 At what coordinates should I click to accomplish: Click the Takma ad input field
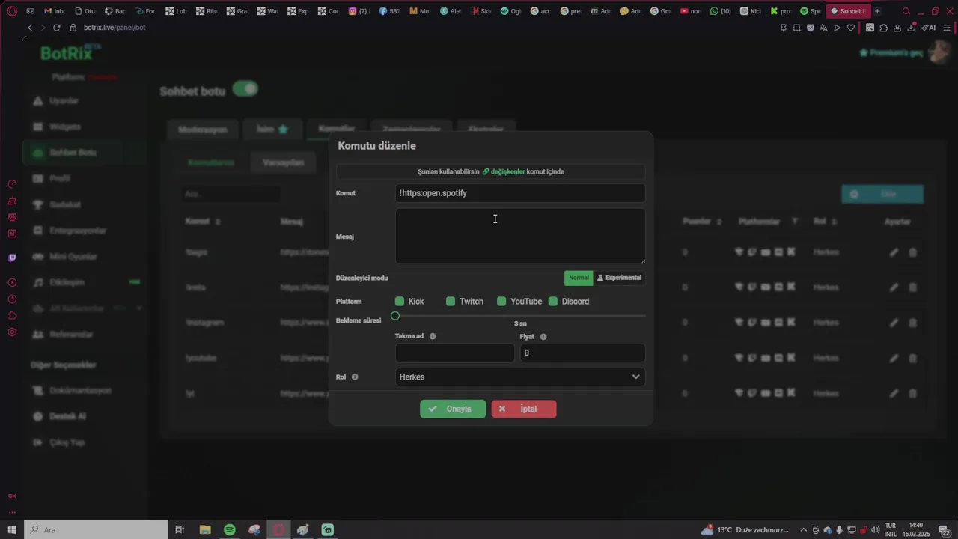click(x=454, y=353)
